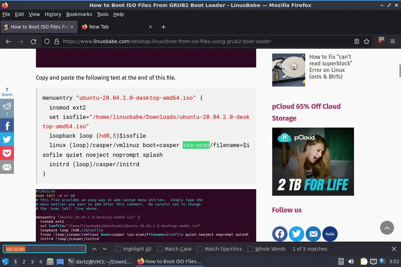Screen dimensions: 401x267
Task: Save the article to Pocket
Action: [7, 153]
